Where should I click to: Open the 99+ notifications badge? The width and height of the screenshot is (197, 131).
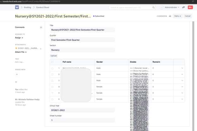(x=190, y=7)
